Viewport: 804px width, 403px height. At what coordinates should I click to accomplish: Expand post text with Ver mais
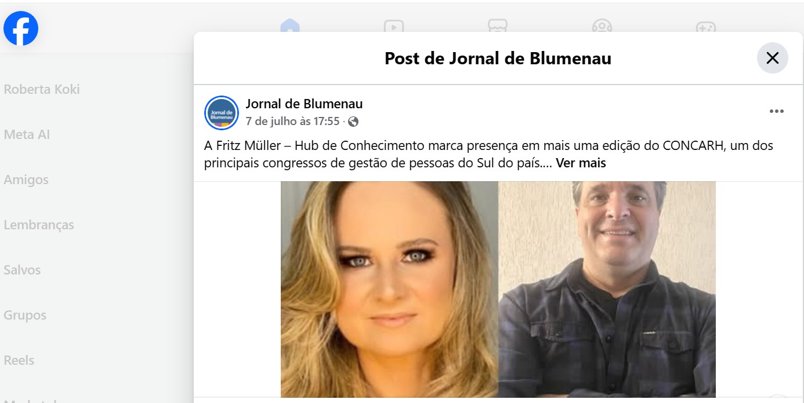coord(581,163)
